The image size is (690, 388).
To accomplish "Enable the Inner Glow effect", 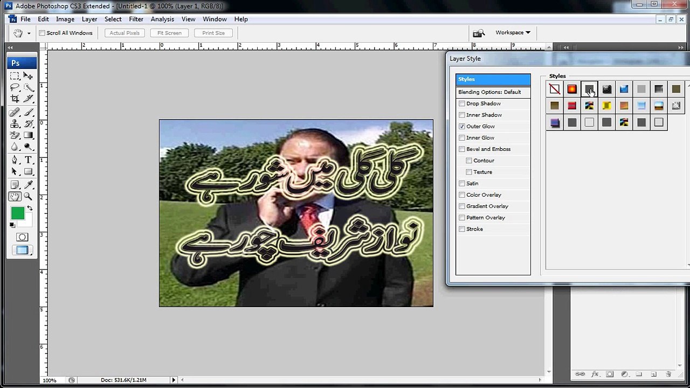I will pyautogui.click(x=462, y=137).
